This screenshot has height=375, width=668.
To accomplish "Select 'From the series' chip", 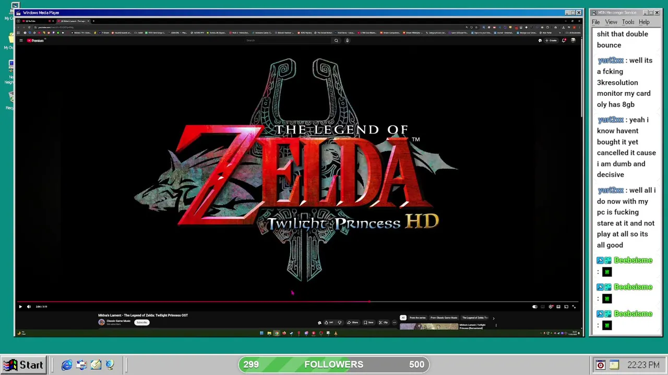I will click(417, 318).
